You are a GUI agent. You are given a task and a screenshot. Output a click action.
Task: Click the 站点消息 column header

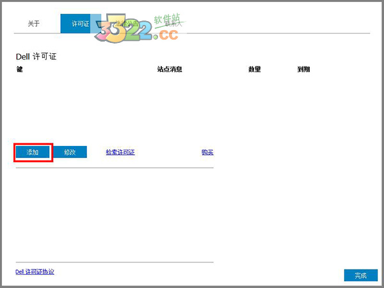coord(170,69)
